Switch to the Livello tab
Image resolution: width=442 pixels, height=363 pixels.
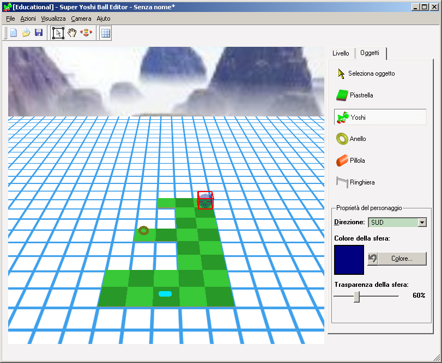coord(341,53)
